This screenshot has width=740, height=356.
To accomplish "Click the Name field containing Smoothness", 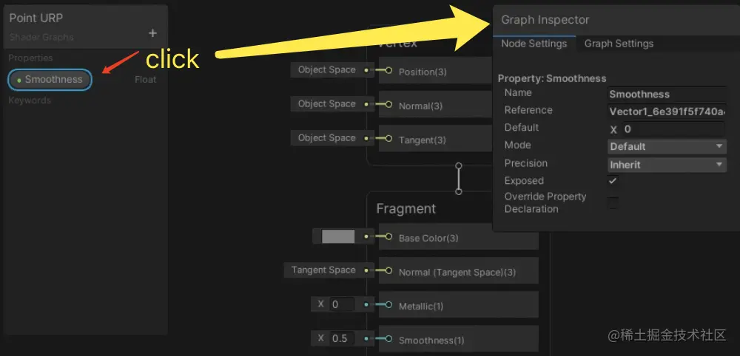I will (x=666, y=94).
